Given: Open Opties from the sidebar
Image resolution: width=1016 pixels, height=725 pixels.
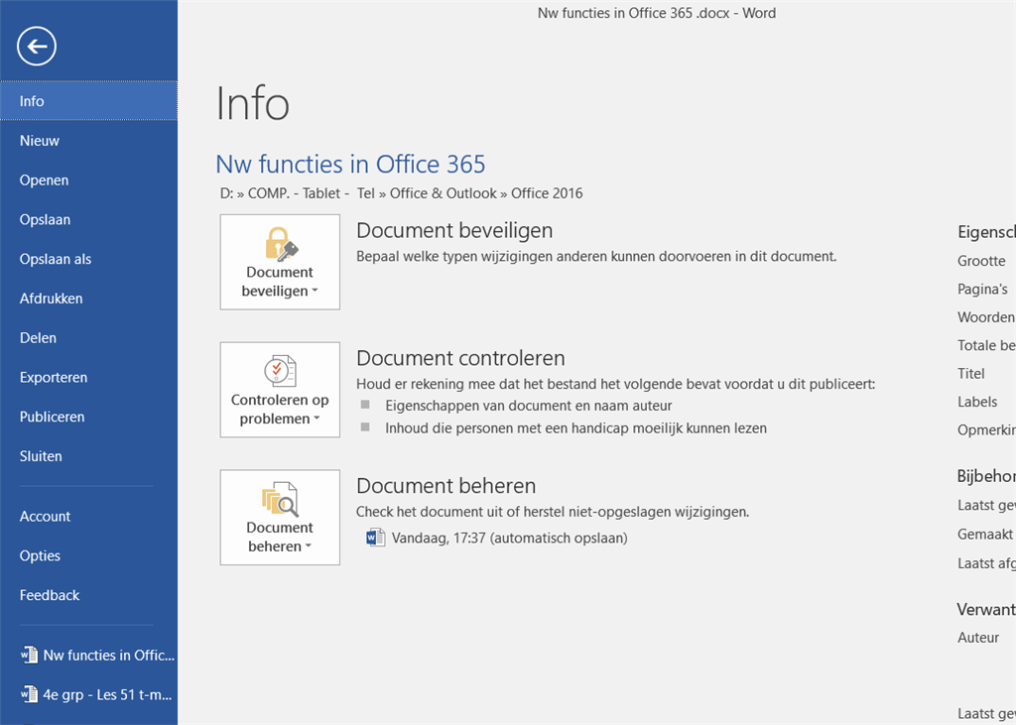Looking at the screenshot, I should (x=88, y=555).
